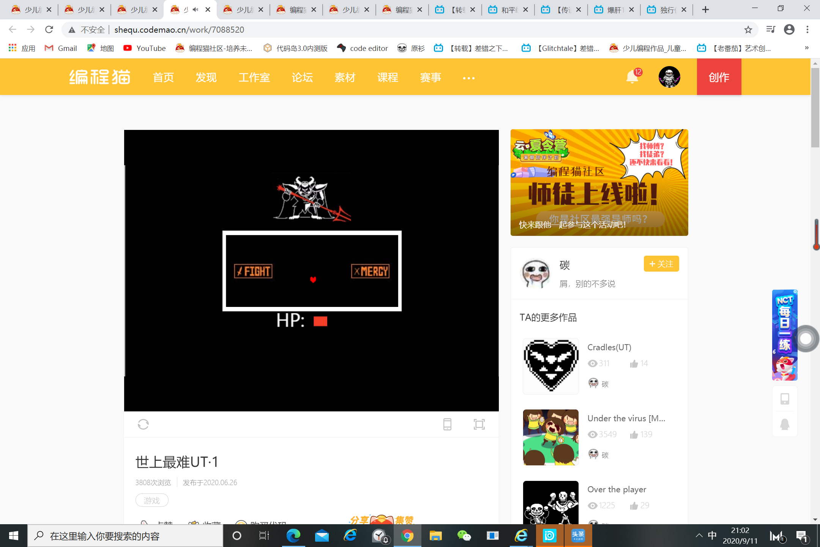Show hidden system tray icons
This screenshot has width=820, height=547.
pyautogui.click(x=699, y=536)
